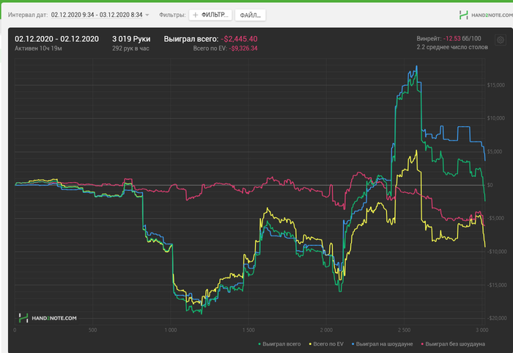Click the EV total value -$9,326.34

click(x=243, y=48)
